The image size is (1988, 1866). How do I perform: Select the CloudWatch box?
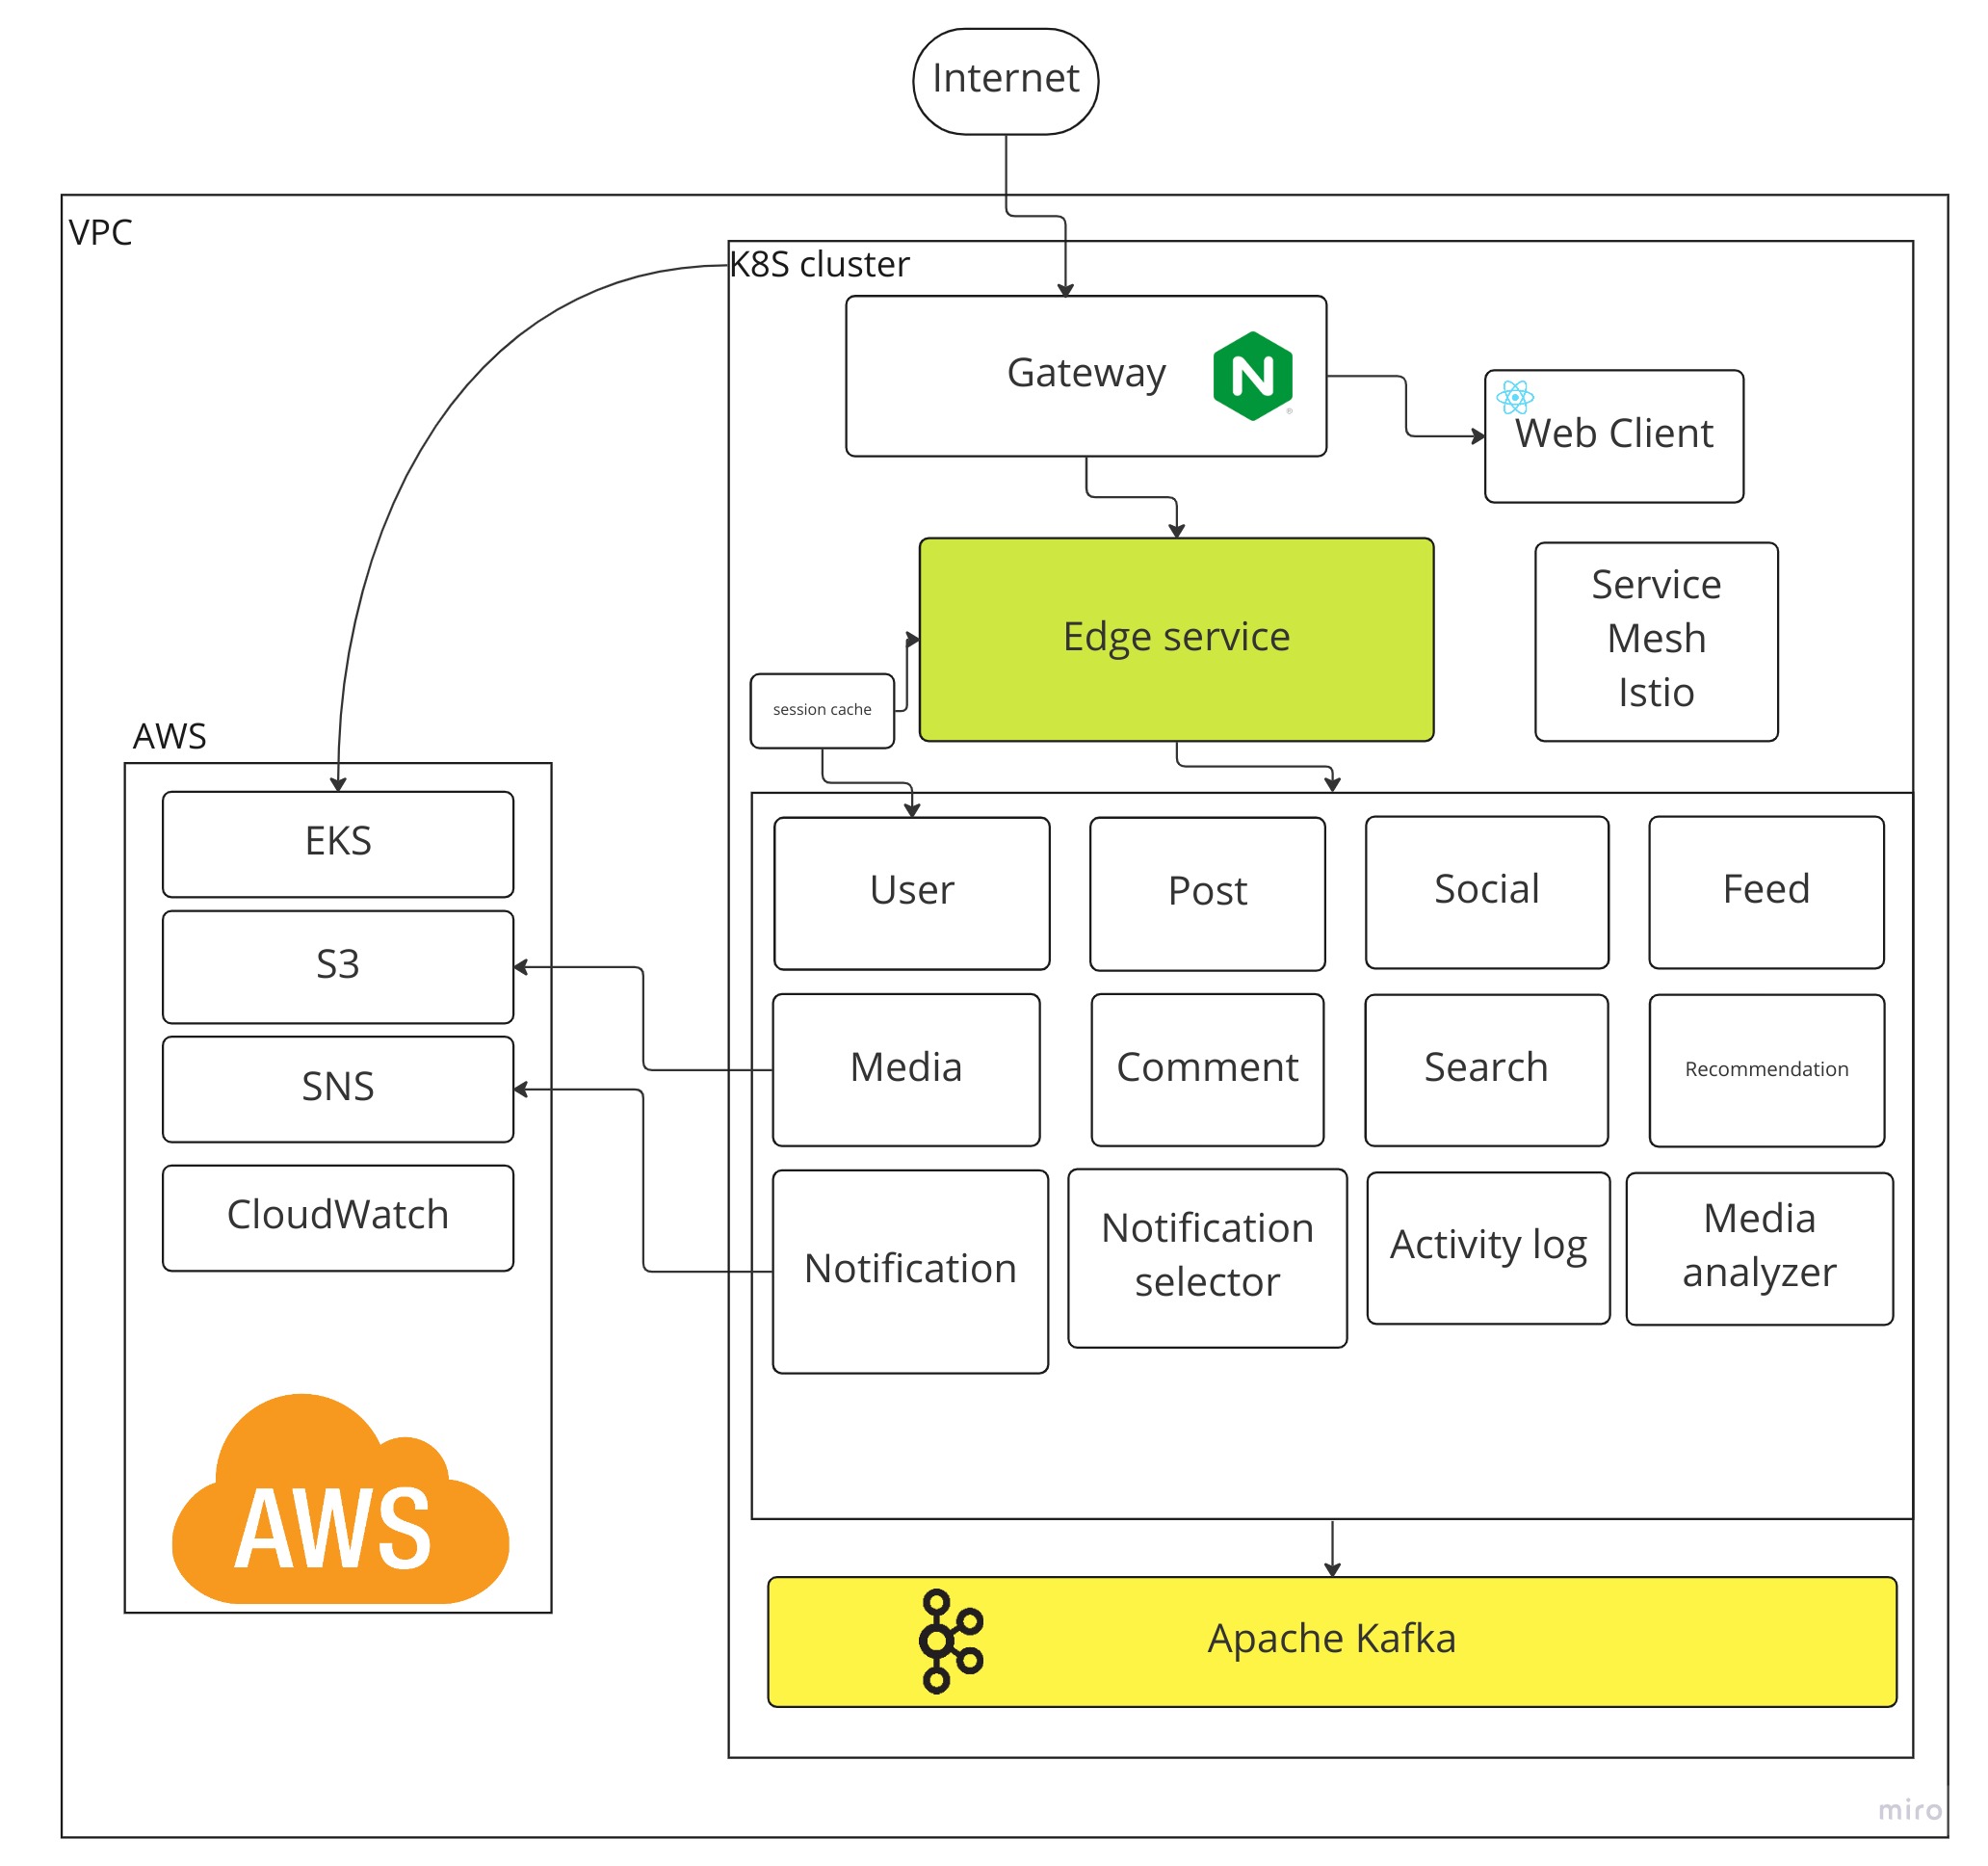click(x=338, y=1217)
